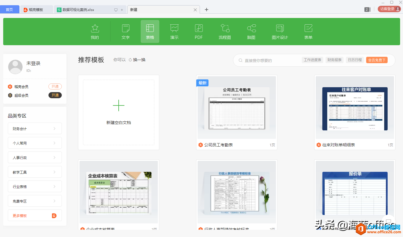
Task: Switch to the 数据可视化案例.xlsx tab
Action: point(90,10)
